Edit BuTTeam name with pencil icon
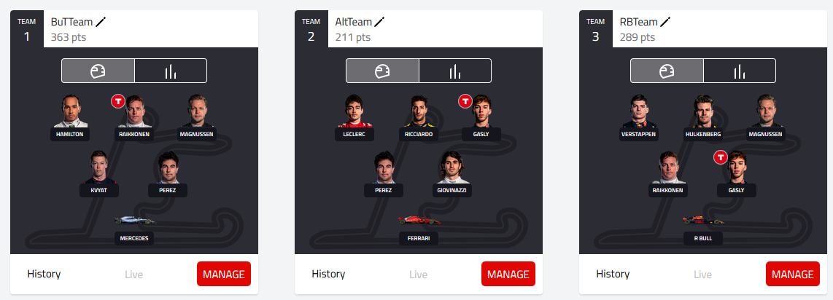 pos(101,22)
